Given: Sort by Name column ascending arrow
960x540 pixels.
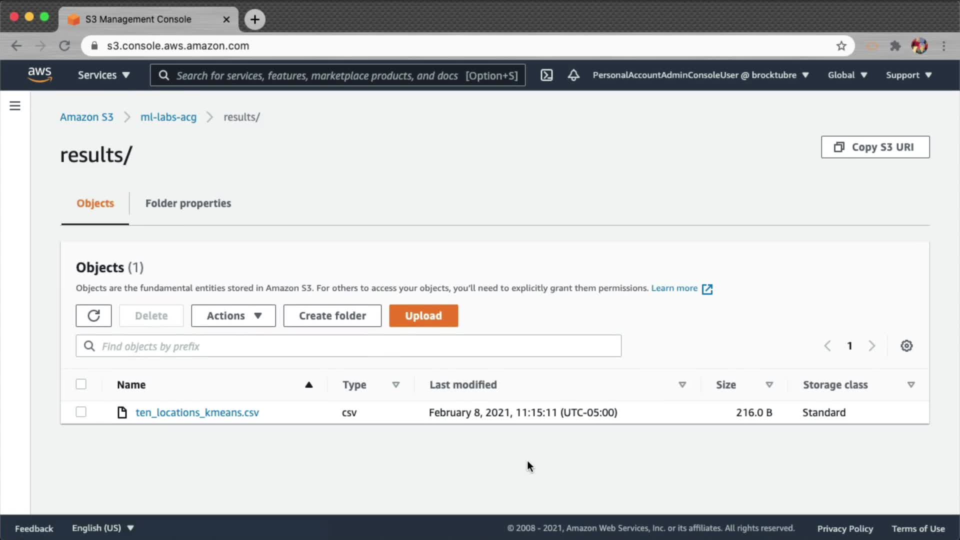Looking at the screenshot, I should coord(308,384).
